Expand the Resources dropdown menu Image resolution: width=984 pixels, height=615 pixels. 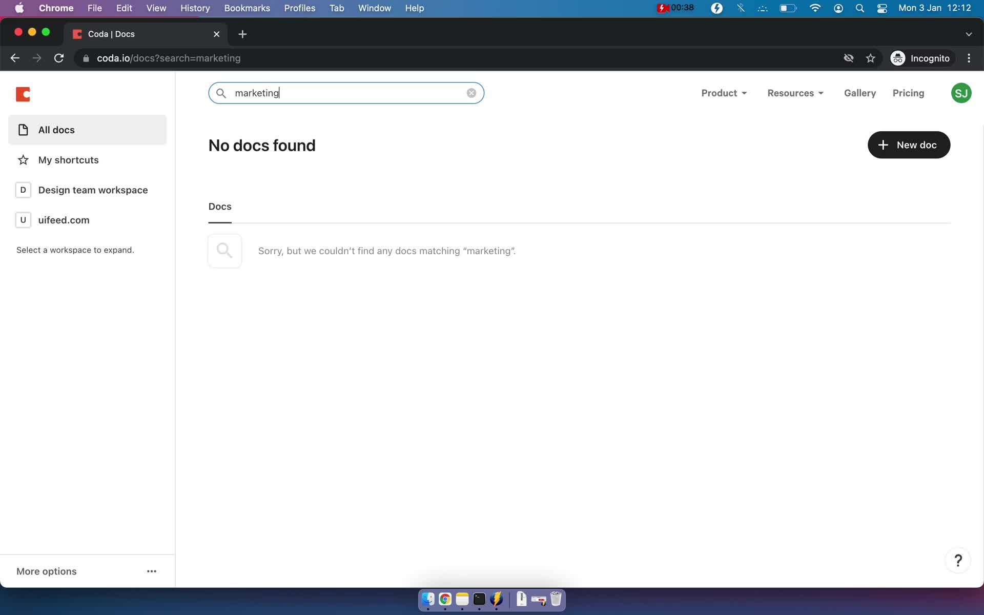tap(795, 93)
